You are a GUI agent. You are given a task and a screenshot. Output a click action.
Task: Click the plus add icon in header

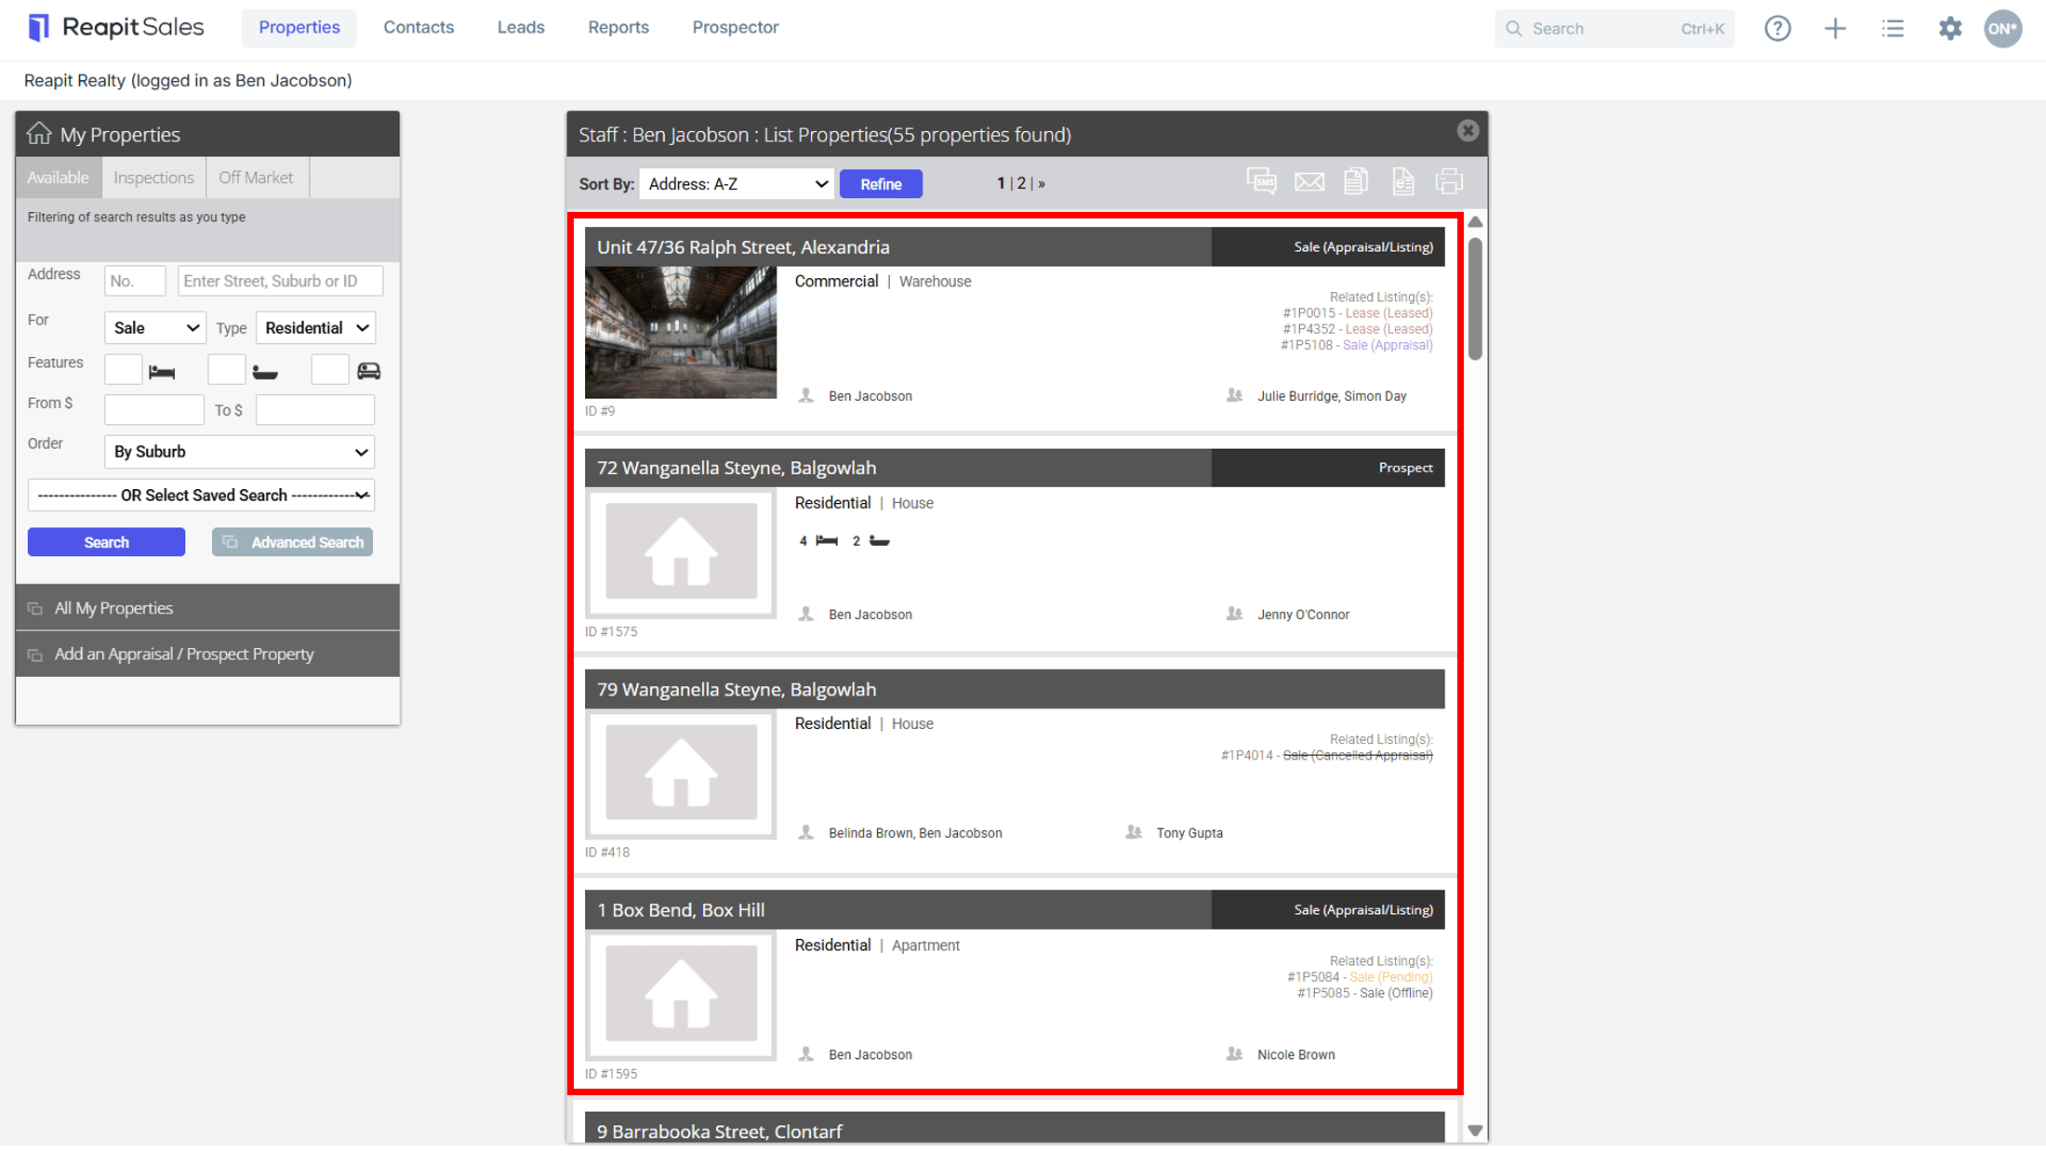point(1835,29)
